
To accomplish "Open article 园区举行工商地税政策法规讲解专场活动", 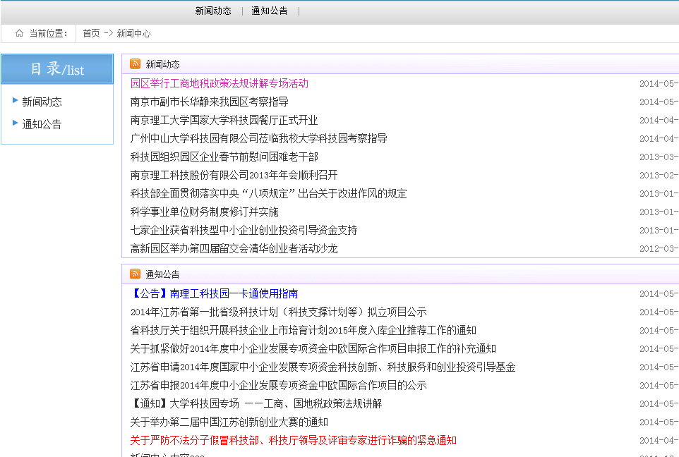I will click(x=220, y=83).
